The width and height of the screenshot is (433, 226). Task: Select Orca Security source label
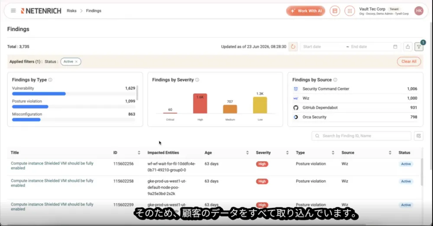(x=314, y=117)
